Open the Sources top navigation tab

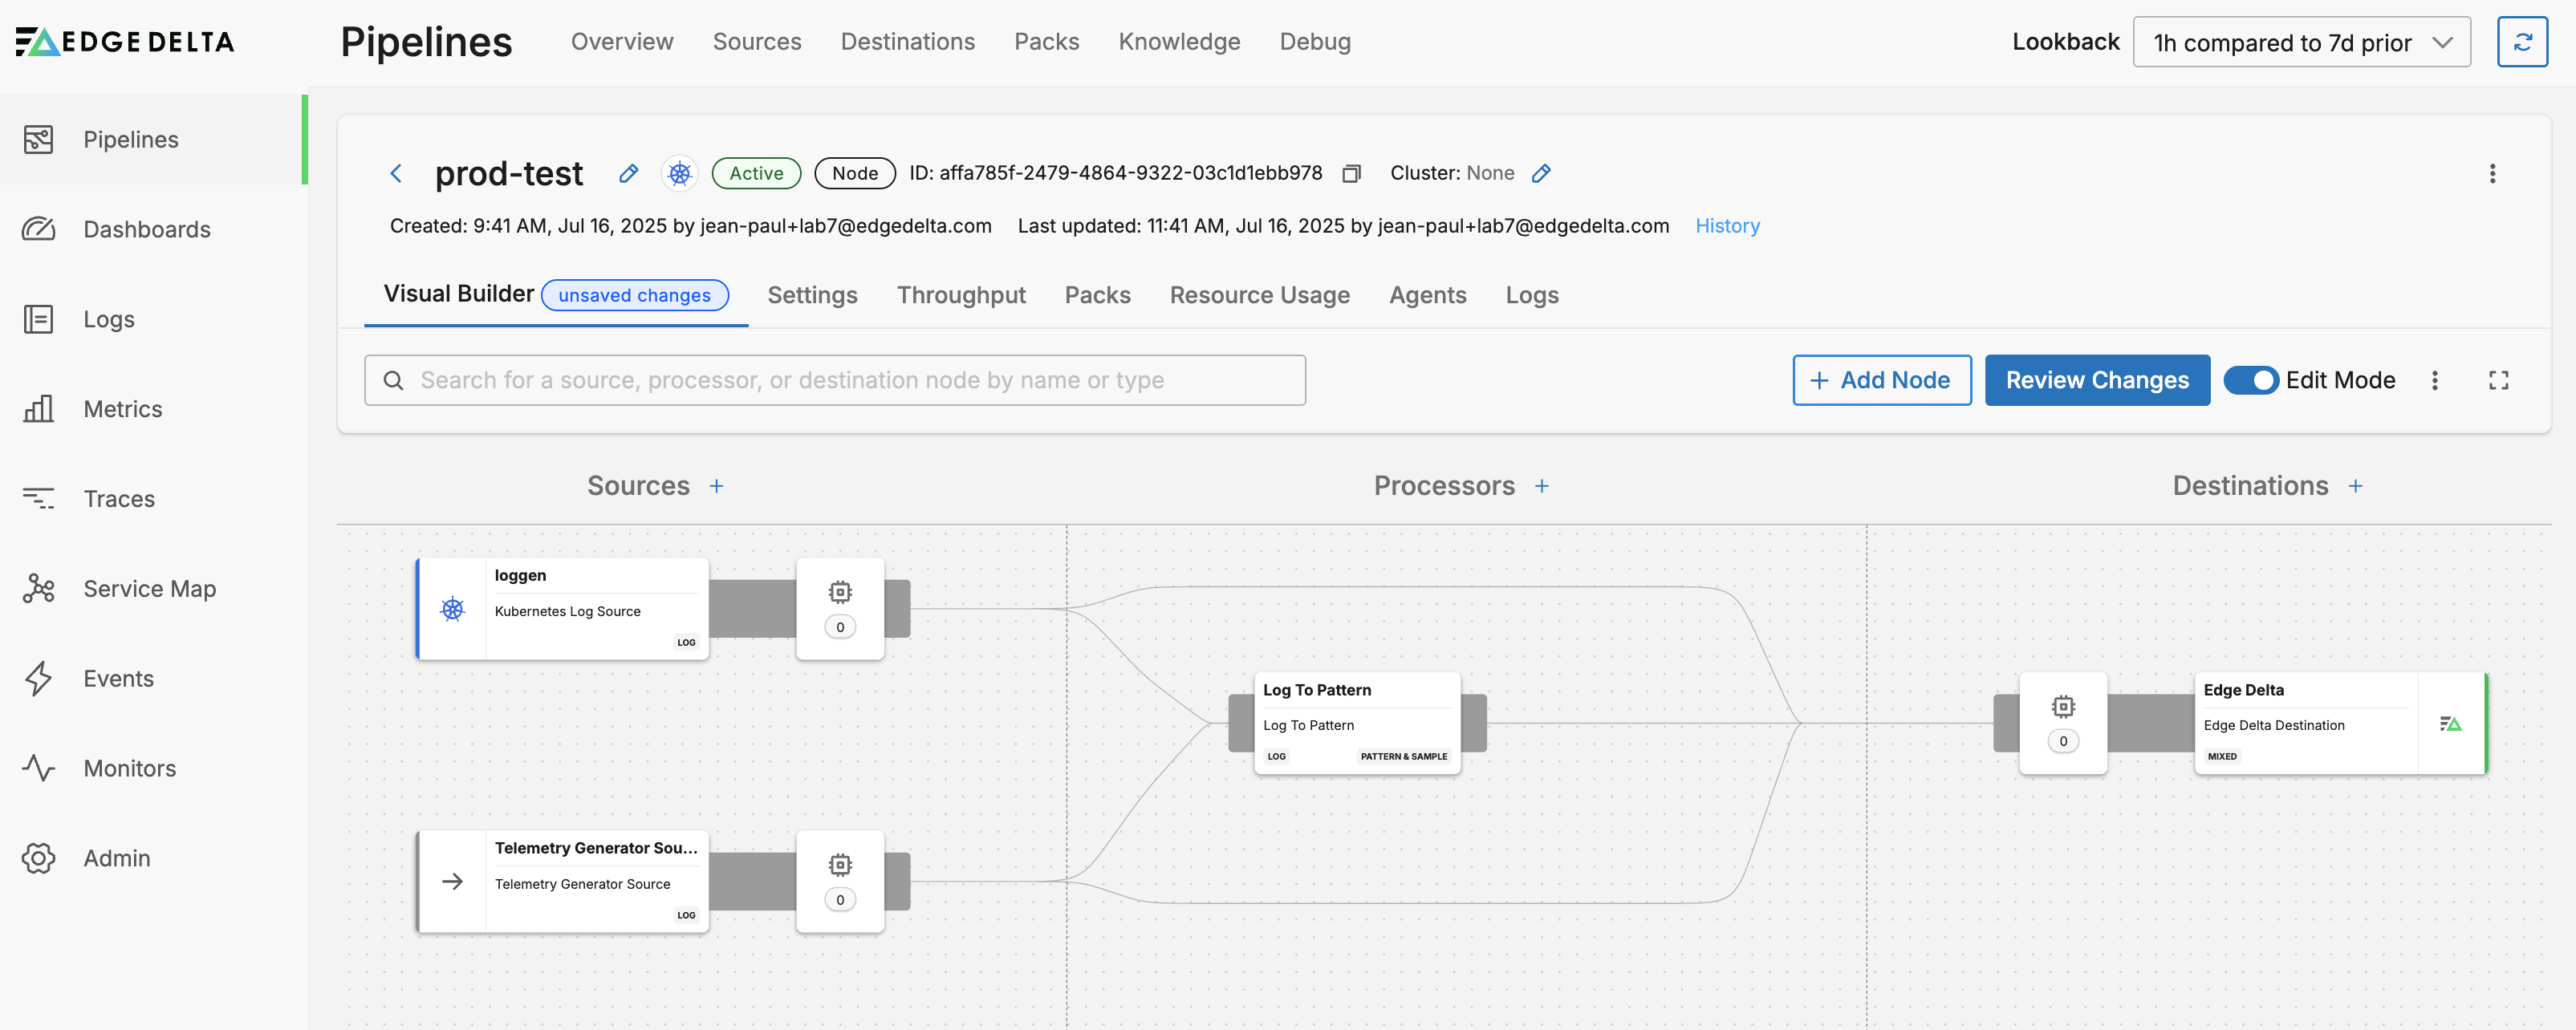pyautogui.click(x=757, y=41)
